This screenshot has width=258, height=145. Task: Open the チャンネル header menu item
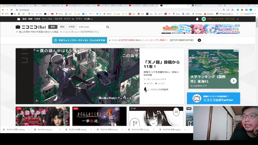[47, 19]
